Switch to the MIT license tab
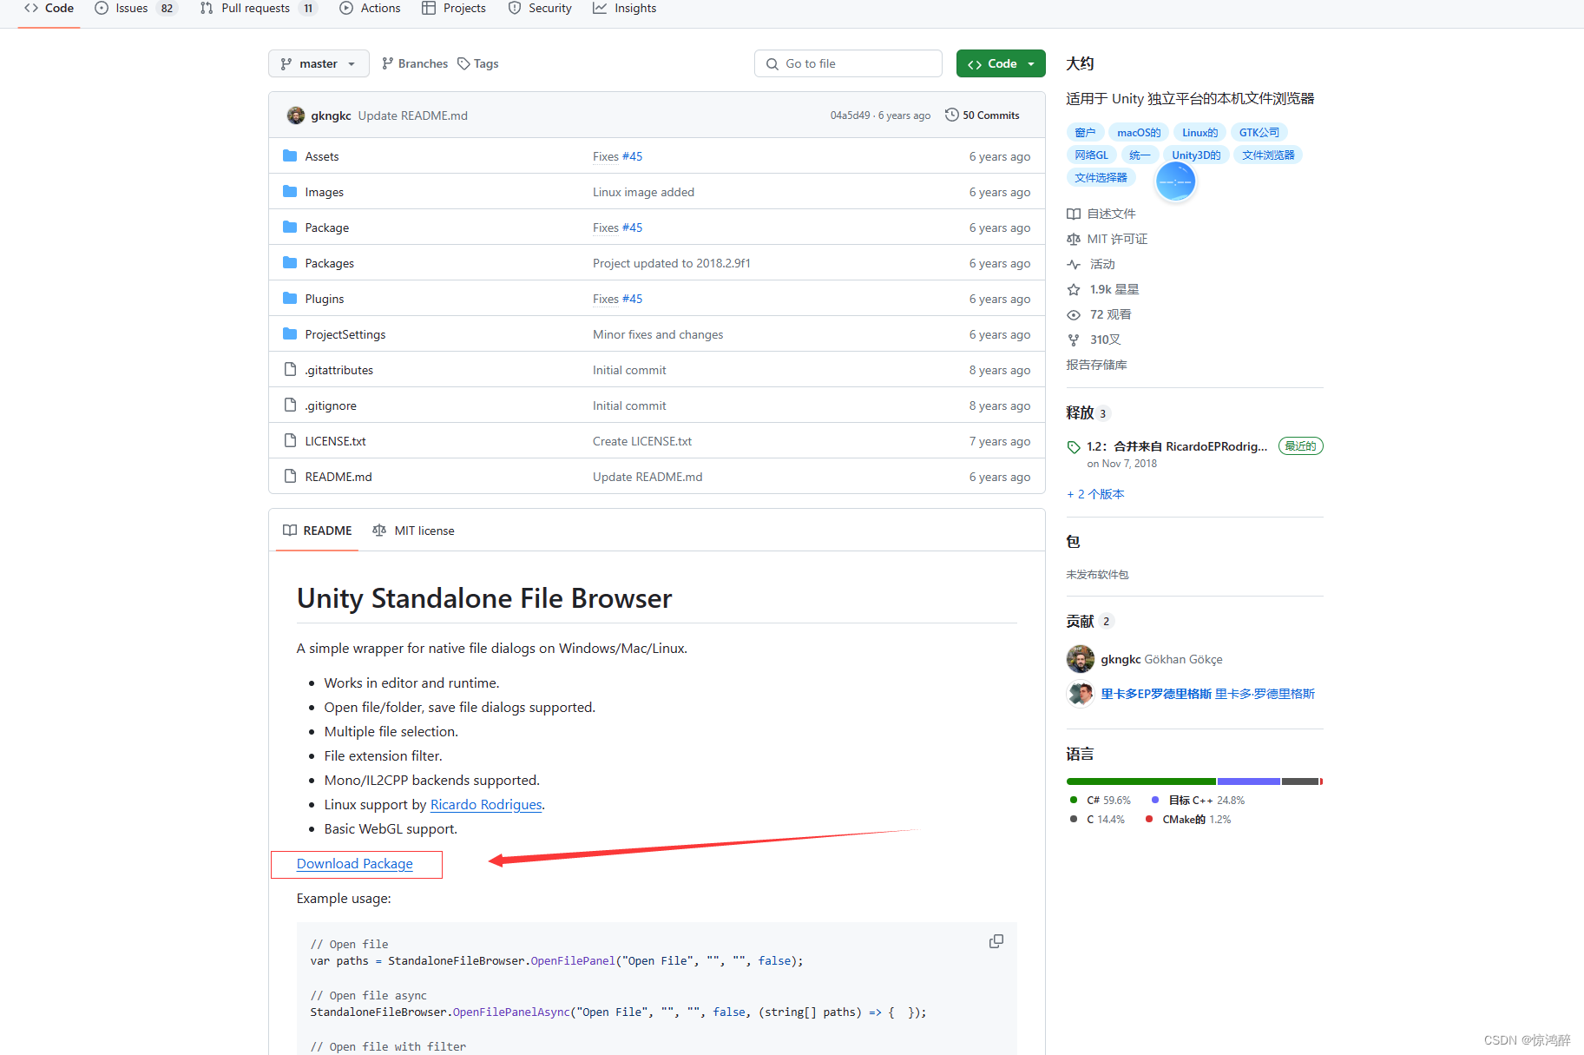 [x=413, y=531]
